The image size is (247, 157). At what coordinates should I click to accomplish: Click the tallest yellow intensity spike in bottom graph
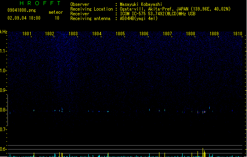[203, 152]
